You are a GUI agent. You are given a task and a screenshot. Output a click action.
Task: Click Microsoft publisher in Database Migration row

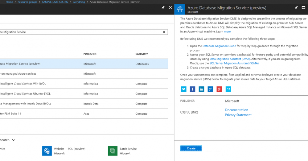[90, 64]
